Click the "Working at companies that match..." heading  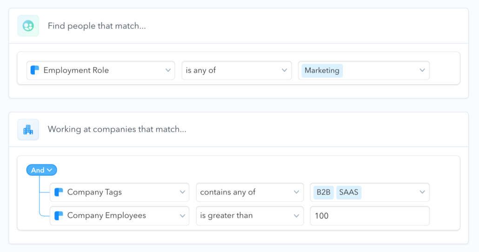[x=117, y=130]
